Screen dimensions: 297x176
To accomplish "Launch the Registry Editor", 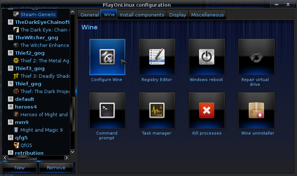I will (x=157, y=57).
